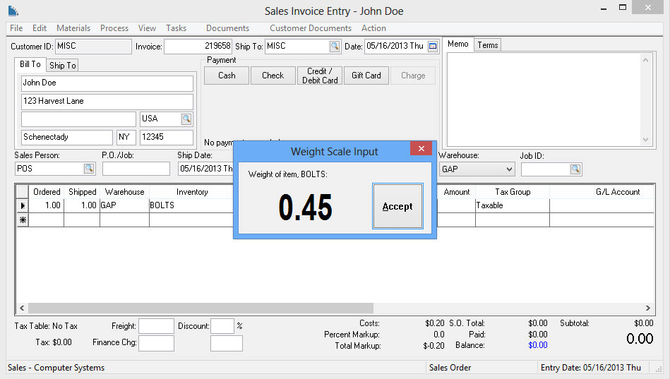Image resolution: width=670 pixels, height=379 pixels.
Task: Close the Weight Scale Input dialog
Action: point(421,149)
